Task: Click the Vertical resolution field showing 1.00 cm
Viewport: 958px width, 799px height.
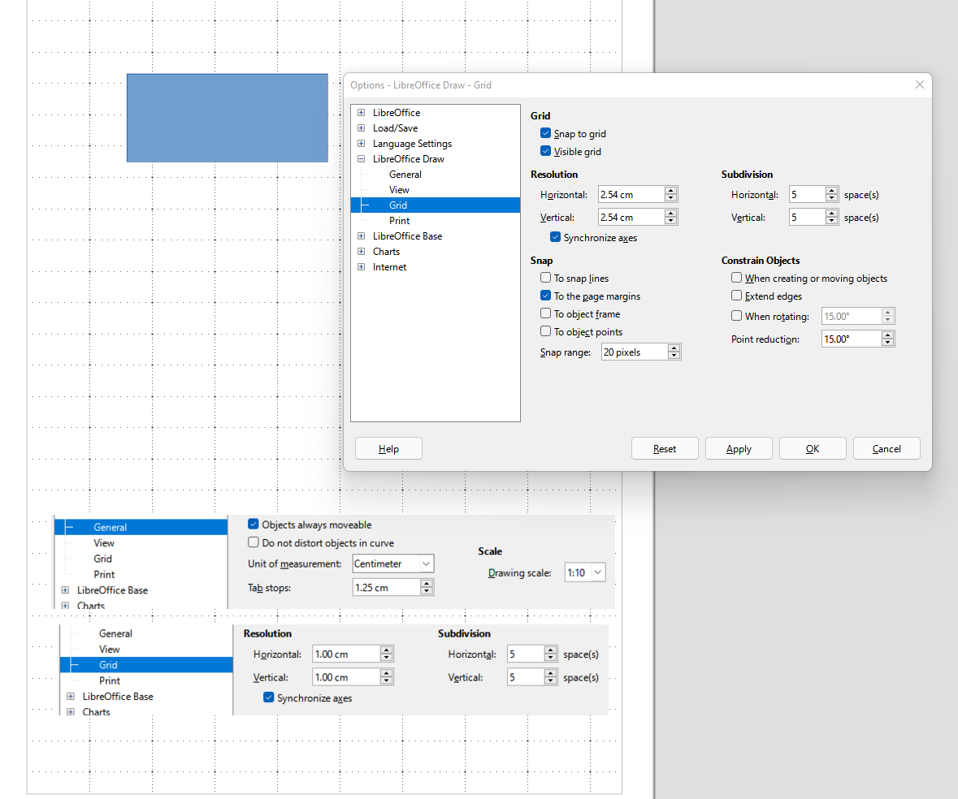Action: point(346,677)
